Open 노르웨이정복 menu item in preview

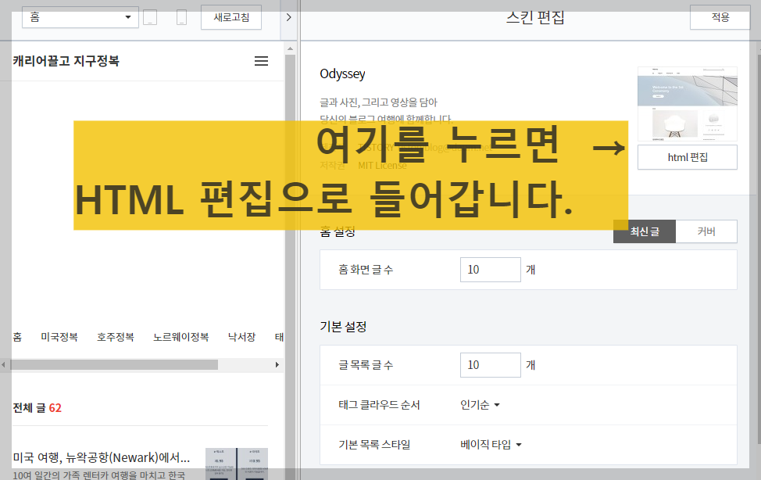click(181, 337)
